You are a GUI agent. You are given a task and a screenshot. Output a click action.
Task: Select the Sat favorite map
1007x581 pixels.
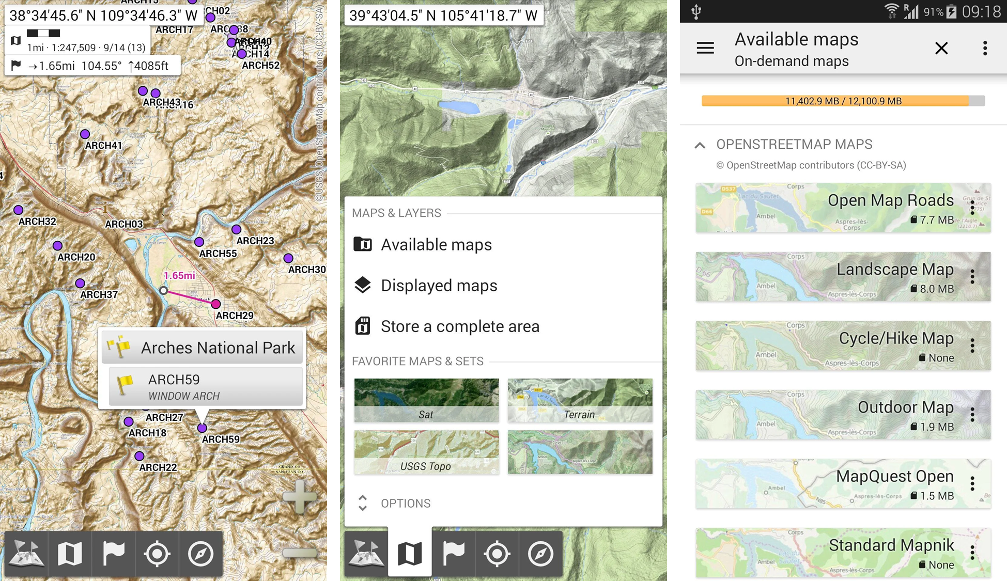click(x=426, y=400)
